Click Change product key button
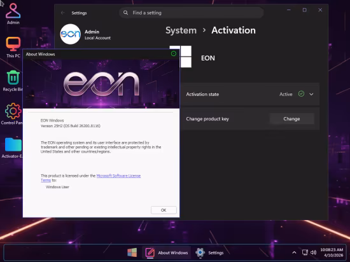 [x=291, y=119]
